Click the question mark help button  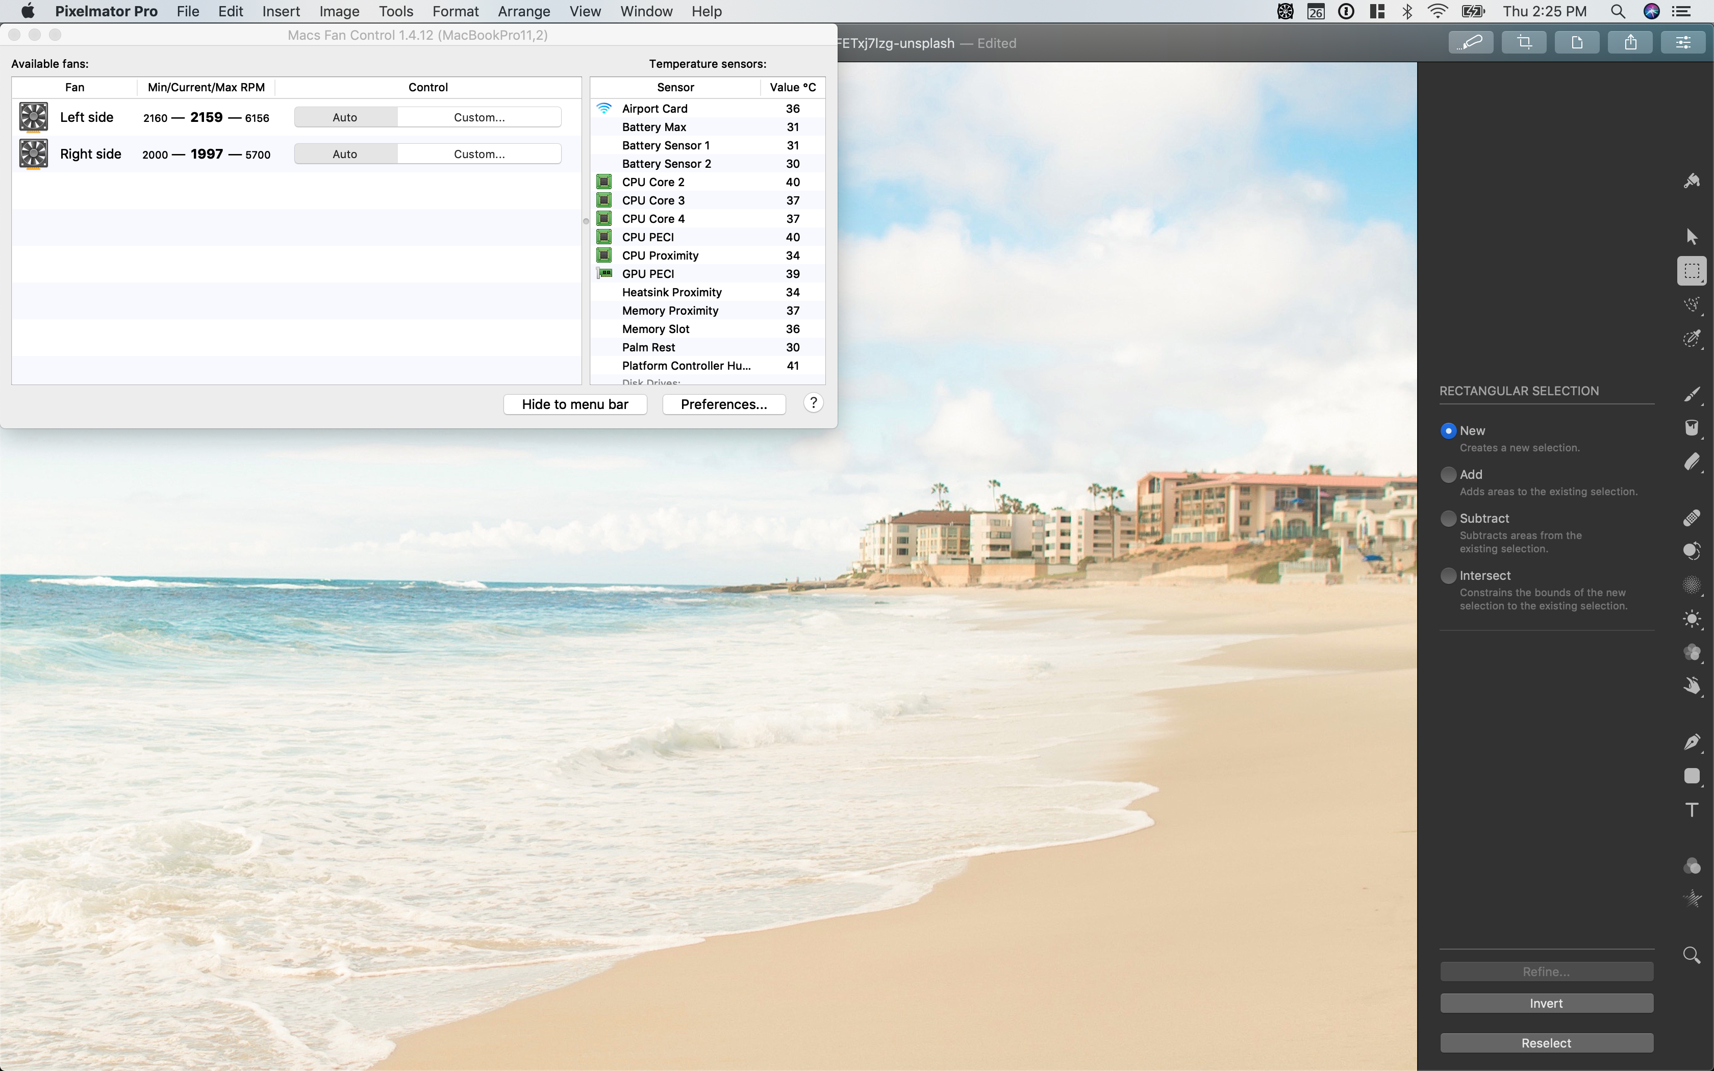tap(813, 403)
